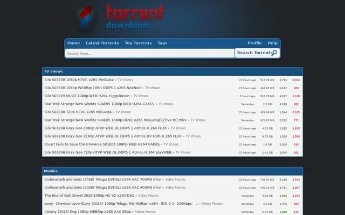Screen dimensions: 345x215
Task: Open the Help page
Action: (272, 43)
